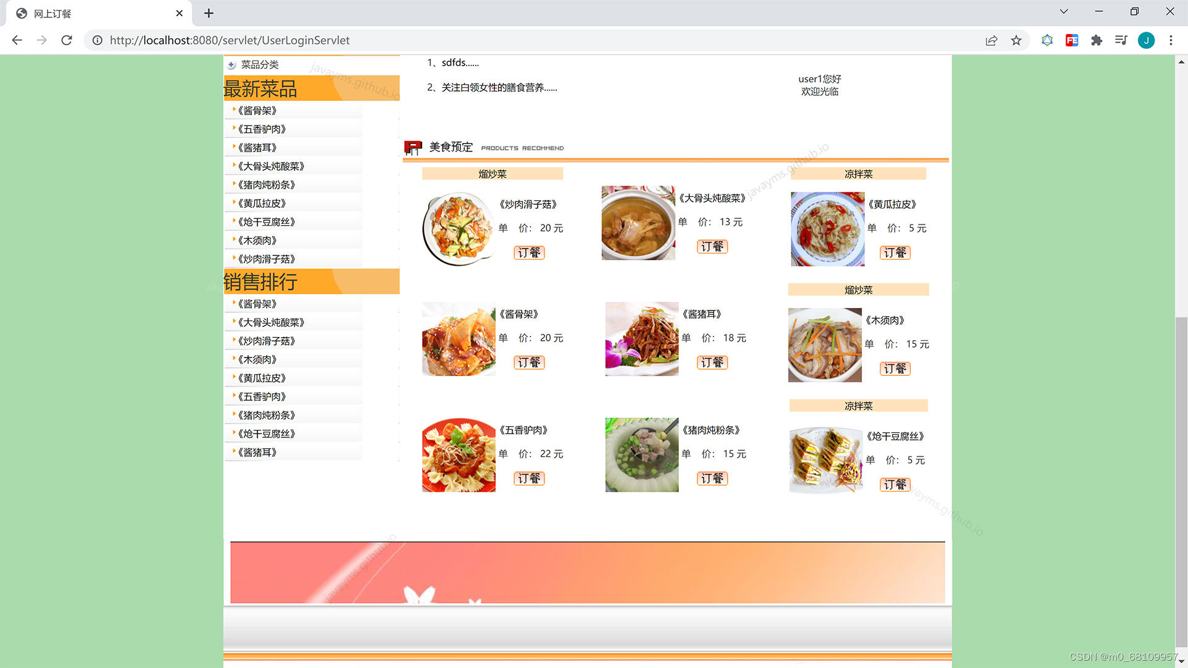Open the 炒肉滑子菇 dish photo
This screenshot has width=1188, height=668.
[x=458, y=229]
